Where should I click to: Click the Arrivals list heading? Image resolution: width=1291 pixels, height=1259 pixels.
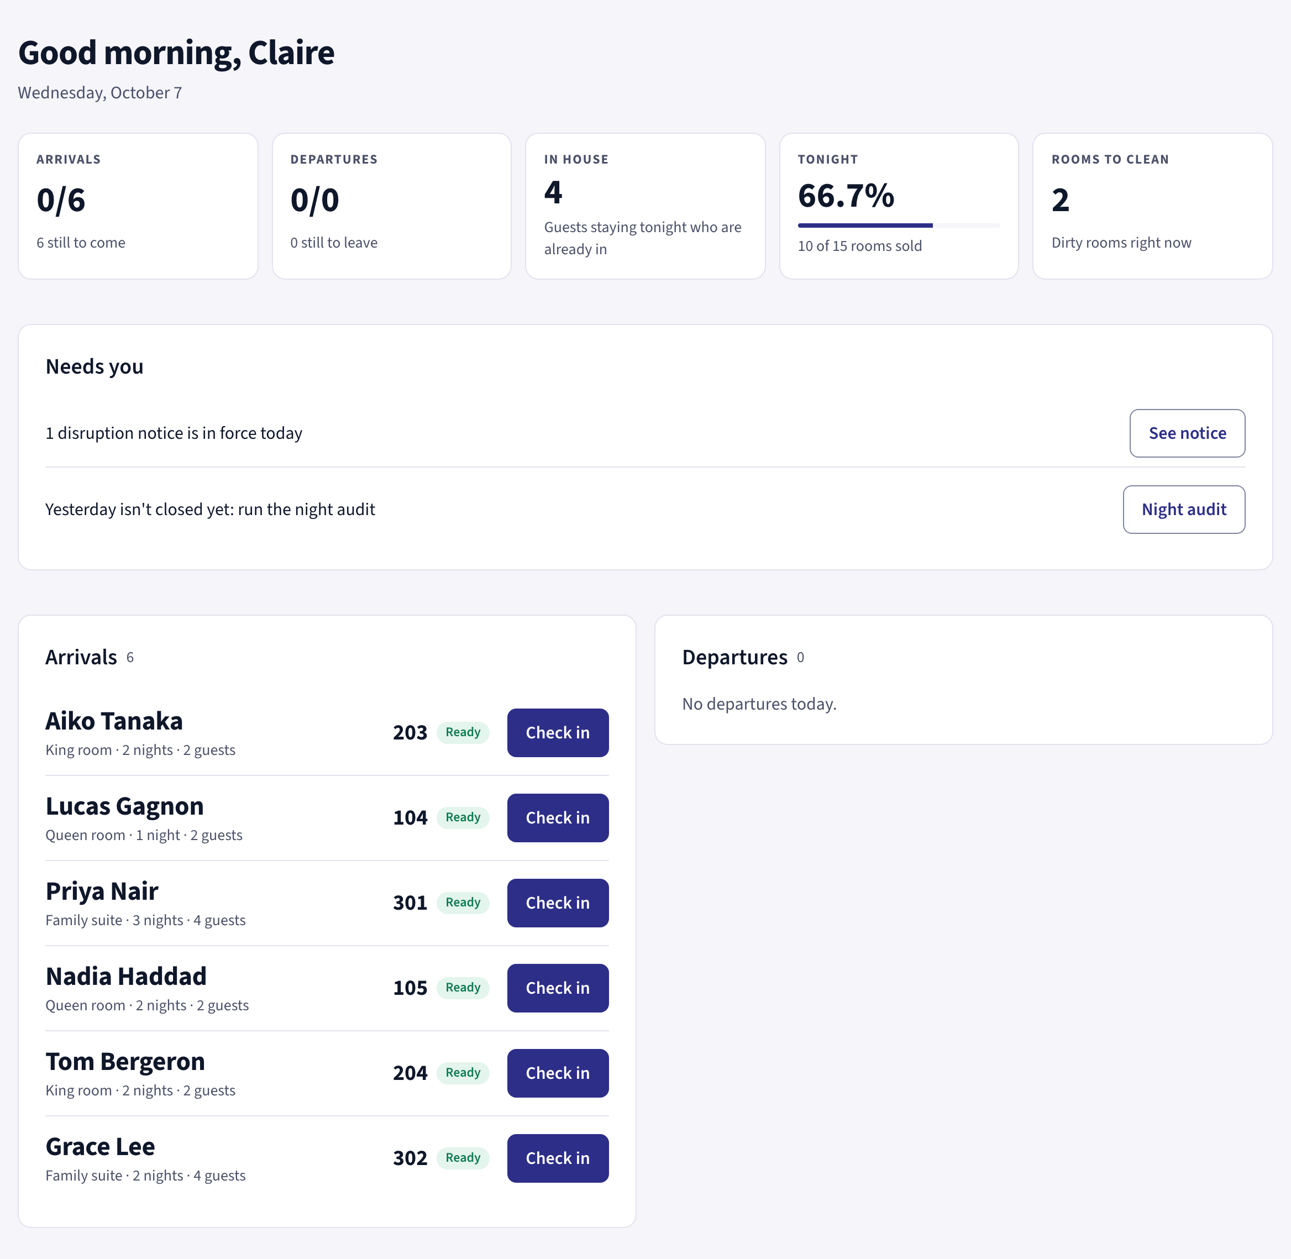click(x=81, y=657)
